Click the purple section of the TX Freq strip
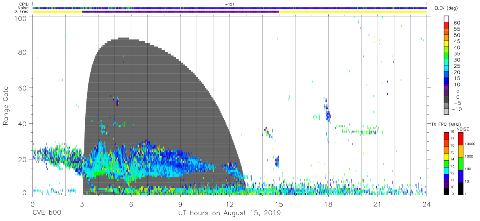480x221 pixels. (180, 12)
